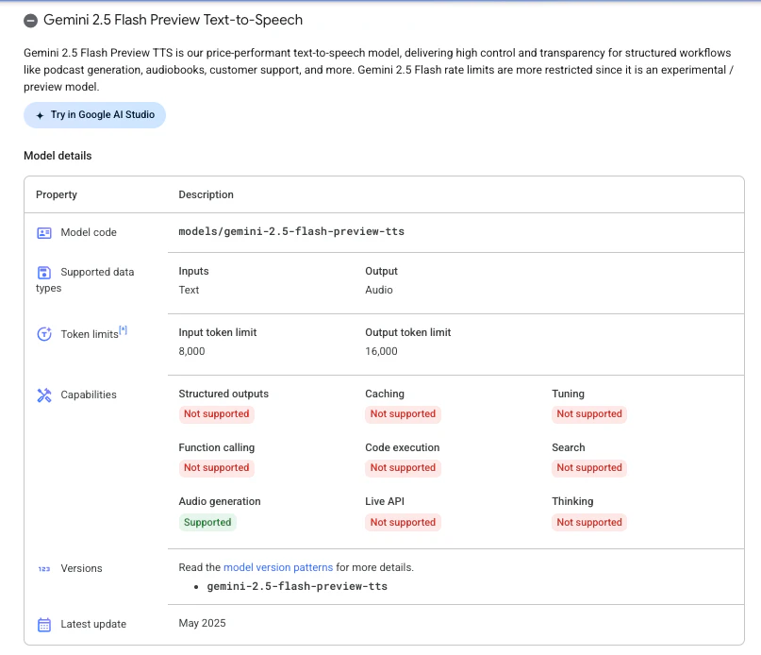
Task: Click the Model code ID card icon
Action: 44,233
